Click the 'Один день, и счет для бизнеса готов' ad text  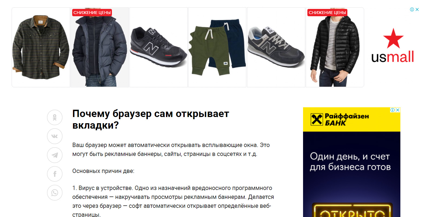tap(350, 162)
